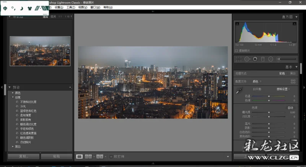Click the 阴影 shadows slider handle
Image resolution: width=306 pixels, height=167 pixels.
[x=269, y=128]
